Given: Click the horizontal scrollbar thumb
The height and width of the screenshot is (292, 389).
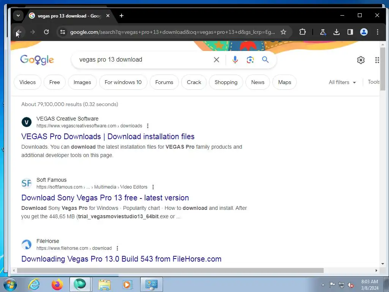Looking at the screenshot, I should tap(170, 270).
